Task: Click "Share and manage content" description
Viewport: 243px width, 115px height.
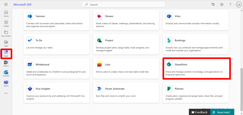Action: pos(194,73)
